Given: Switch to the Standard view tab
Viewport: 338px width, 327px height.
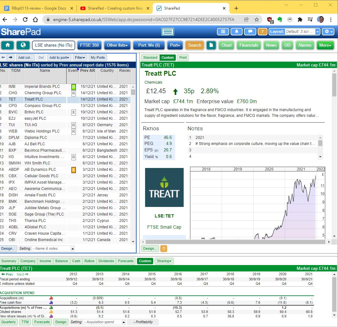Looking at the screenshot, I should click(150, 57).
